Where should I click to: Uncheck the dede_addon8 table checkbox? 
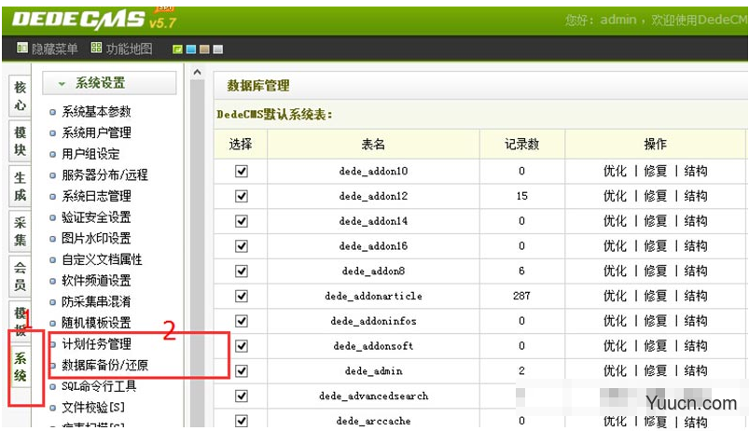coord(242,271)
